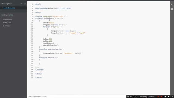Open the Extension Manager brick icon
The width and height of the screenshot is (174, 98).
(x=172, y=9)
